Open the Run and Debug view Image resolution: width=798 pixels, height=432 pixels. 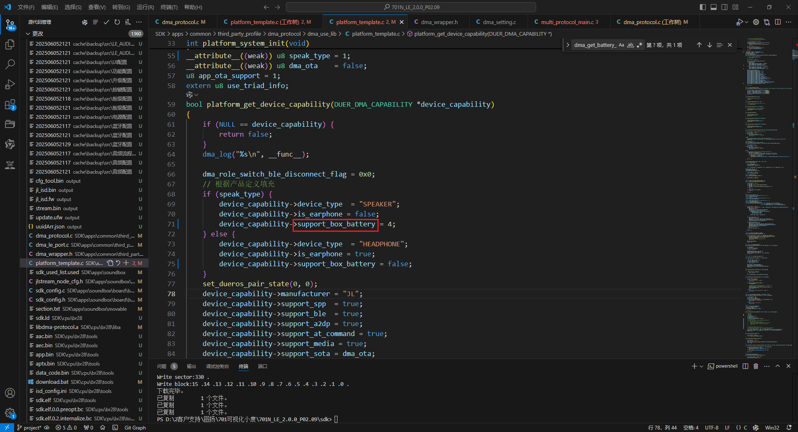(10, 84)
